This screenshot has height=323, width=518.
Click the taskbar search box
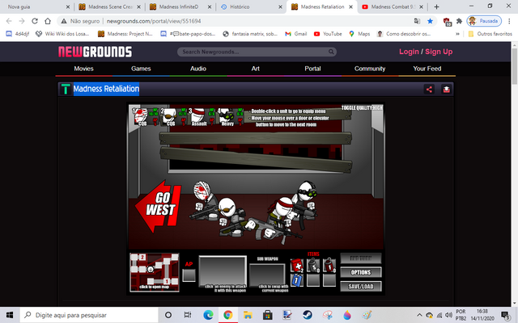(89, 315)
